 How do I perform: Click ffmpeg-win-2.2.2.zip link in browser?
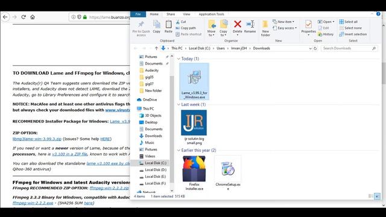(109, 188)
